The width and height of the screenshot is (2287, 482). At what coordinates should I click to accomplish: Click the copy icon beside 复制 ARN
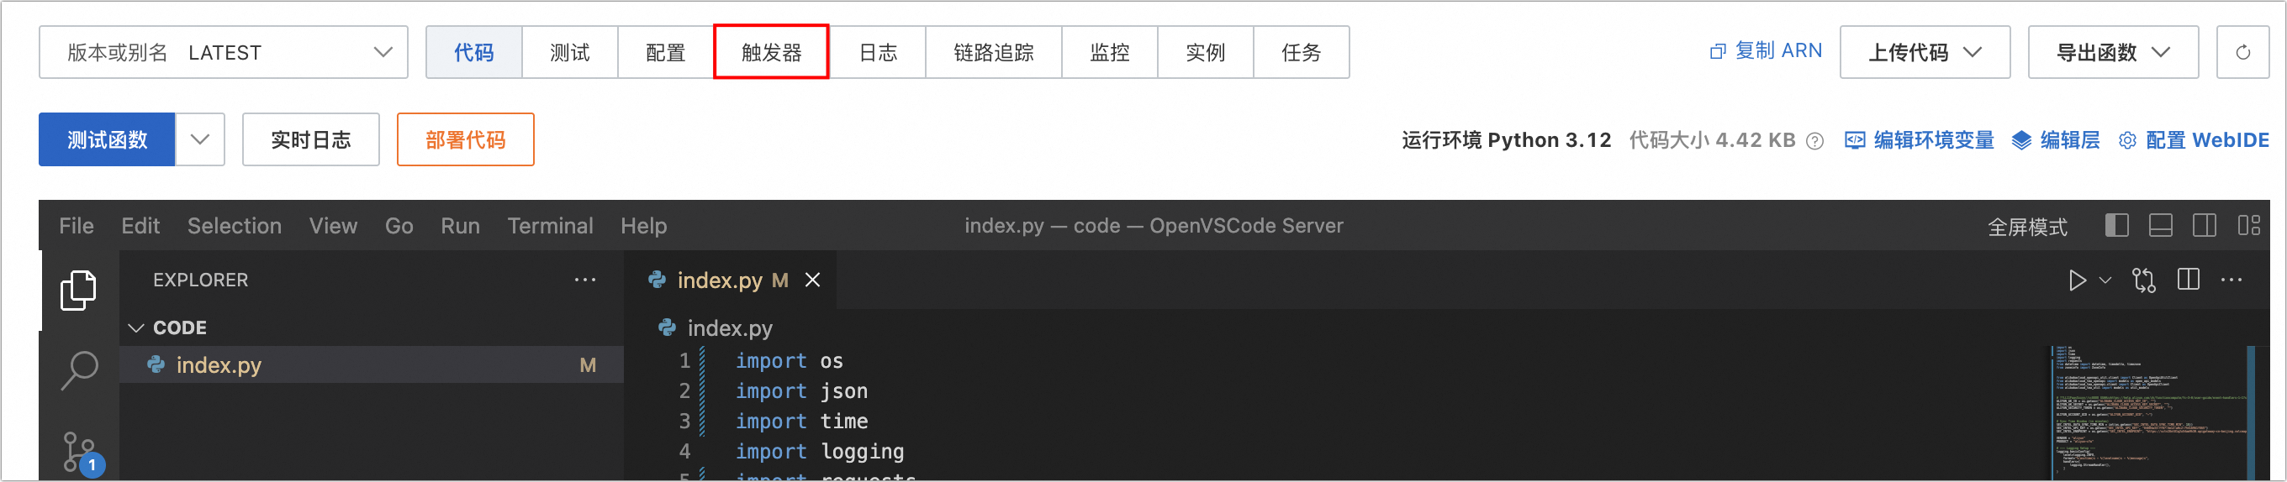(x=1717, y=51)
